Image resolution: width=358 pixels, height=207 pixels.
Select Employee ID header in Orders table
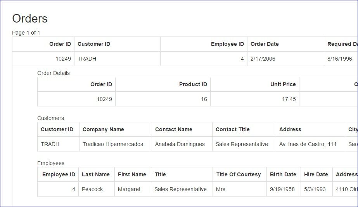(227, 44)
